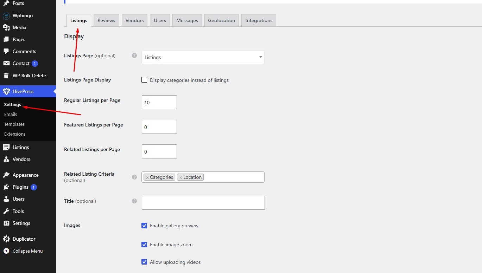Click the Listings Page Display label
This screenshot has width=482, height=273.
pos(88,80)
